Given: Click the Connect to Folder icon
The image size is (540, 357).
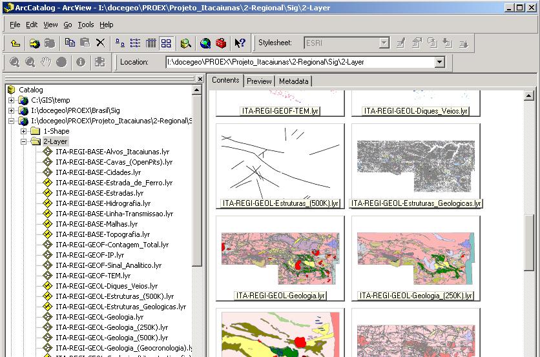Looking at the screenshot, I should click(34, 43).
